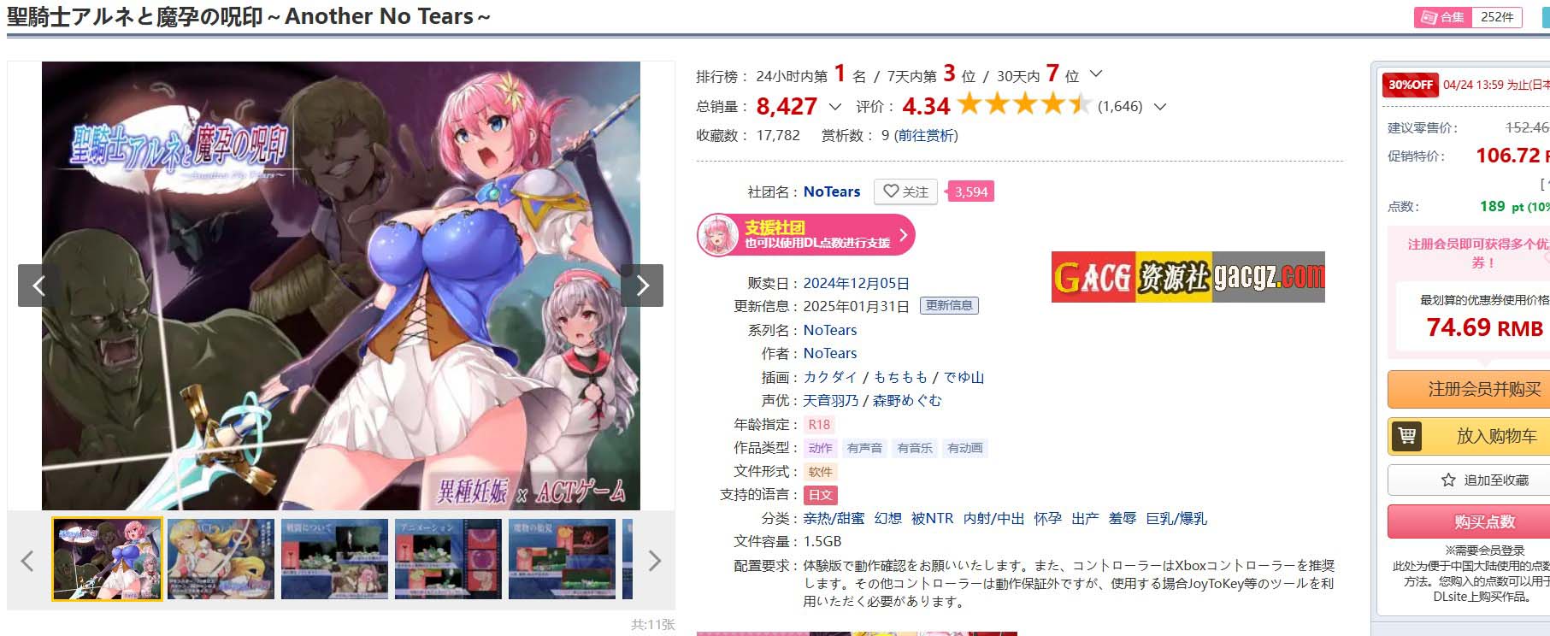Toggle follow with the 关注 heart button
The image size is (1550, 636).
coord(905,191)
